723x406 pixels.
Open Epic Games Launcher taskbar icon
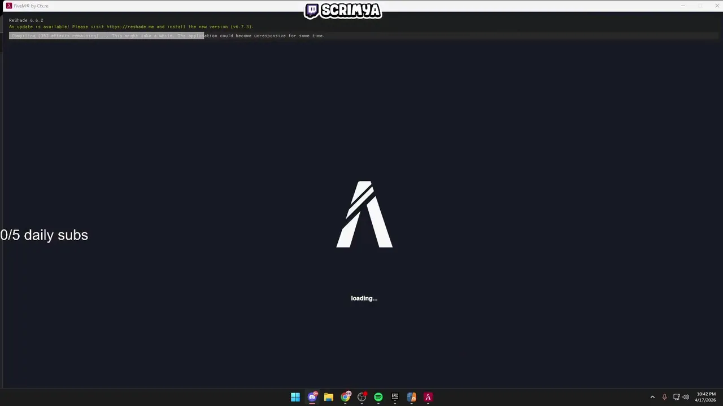pyautogui.click(x=395, y=397)
